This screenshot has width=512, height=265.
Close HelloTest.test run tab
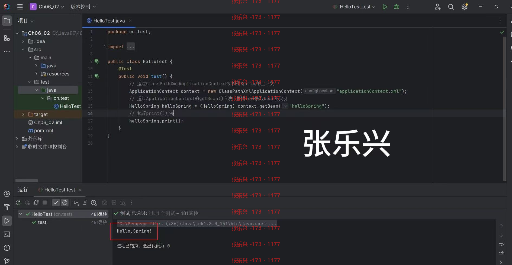coord(80,190)
